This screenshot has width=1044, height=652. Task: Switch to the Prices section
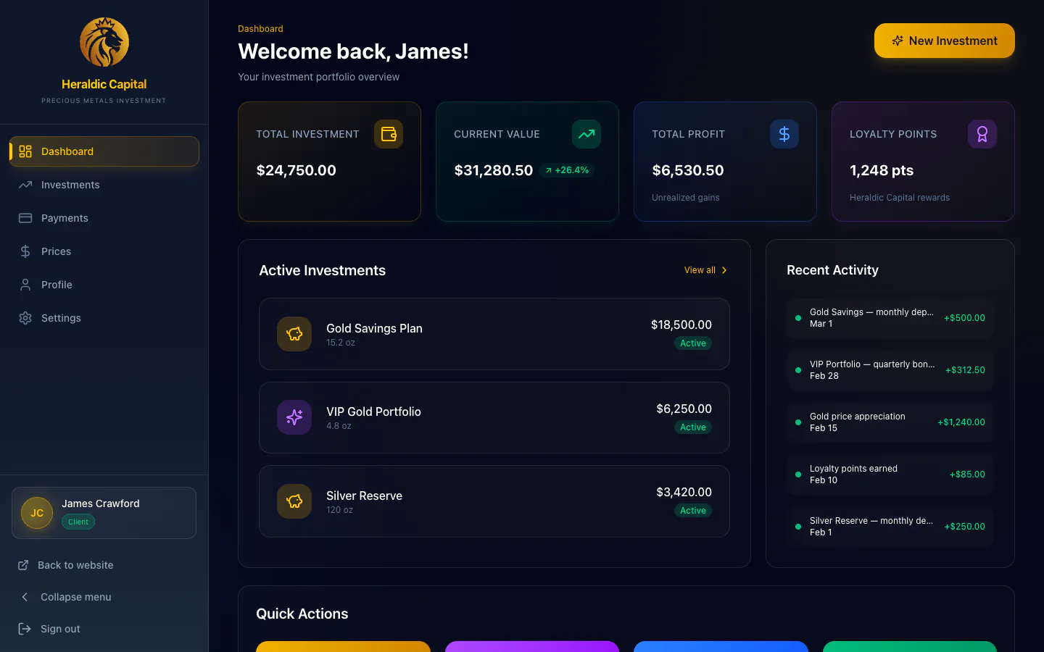(x=56, y=251)
